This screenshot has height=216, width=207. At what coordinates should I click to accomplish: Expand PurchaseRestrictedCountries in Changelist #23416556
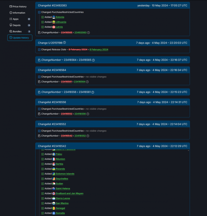pyautogui.click(x=39, y=109)
